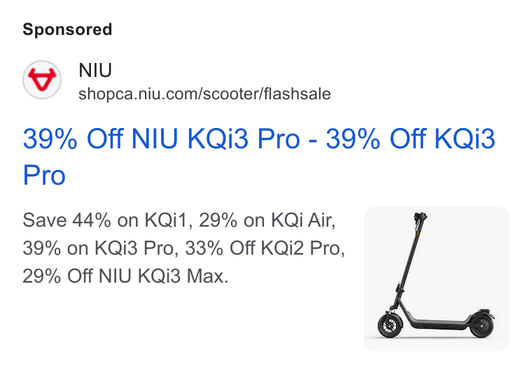Click '39% on KQi3 Pro' in description
The width and height of the screenshot is (532, 368).
(x=99, y=248)
